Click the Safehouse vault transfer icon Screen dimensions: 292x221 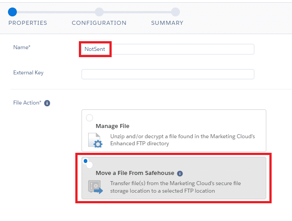[95, 187]
